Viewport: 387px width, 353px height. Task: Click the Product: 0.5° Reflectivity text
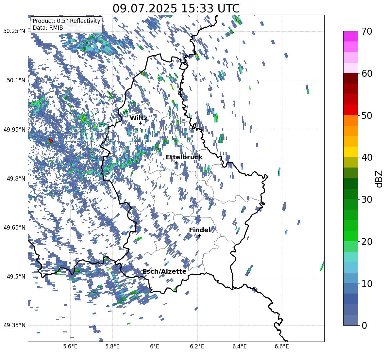[66, 21]
